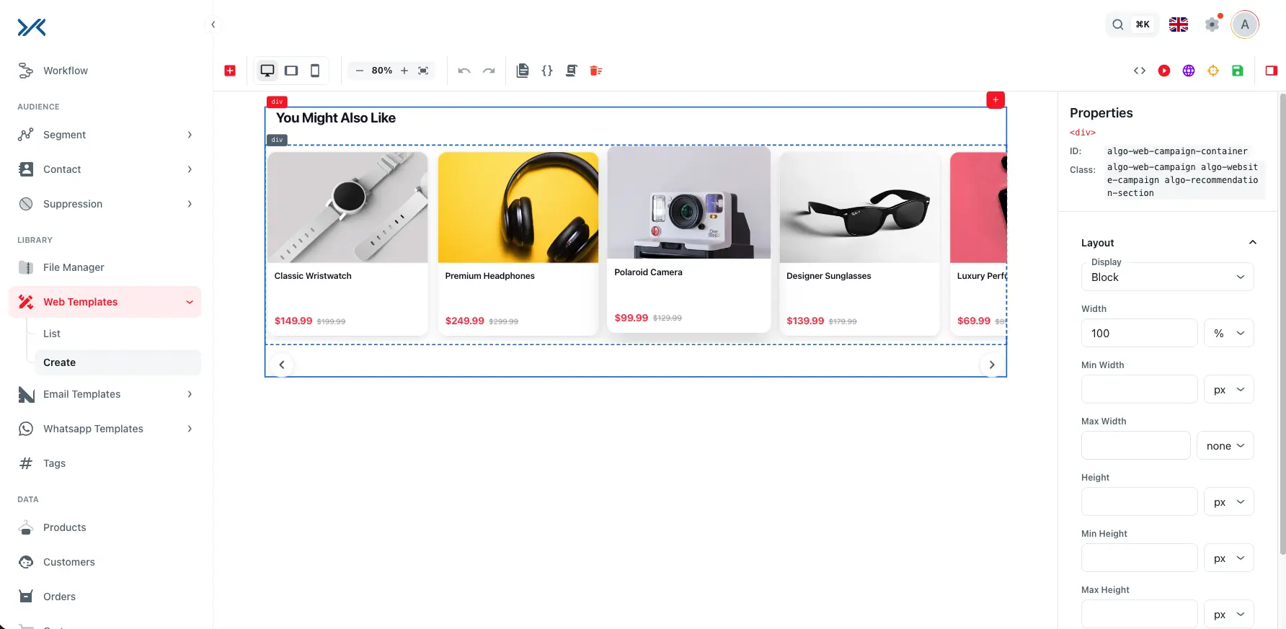Select the Create submenu item
The height and width of the screenshot is (629, 1286).
pyautogui.click(x=117, y=362)
